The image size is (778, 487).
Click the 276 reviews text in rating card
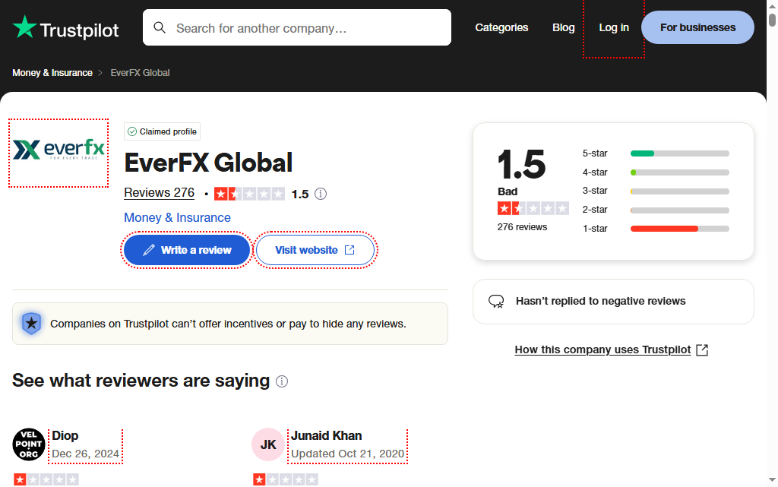(522, 227)
